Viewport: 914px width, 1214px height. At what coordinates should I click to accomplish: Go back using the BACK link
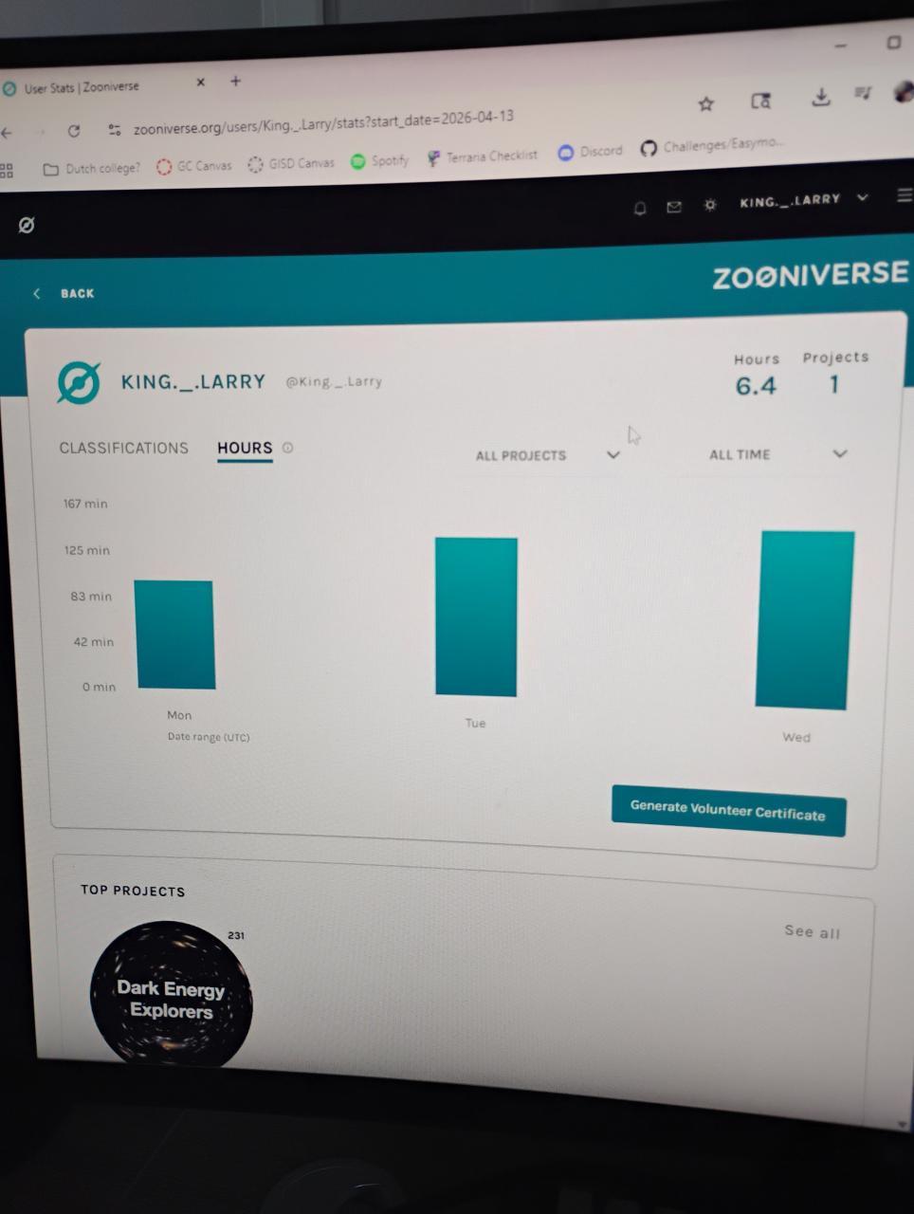[64, 293]
